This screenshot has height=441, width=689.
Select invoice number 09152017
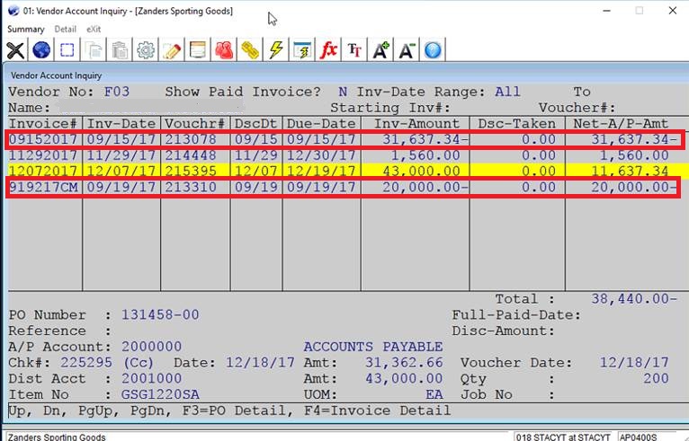[x=43, y=139]
